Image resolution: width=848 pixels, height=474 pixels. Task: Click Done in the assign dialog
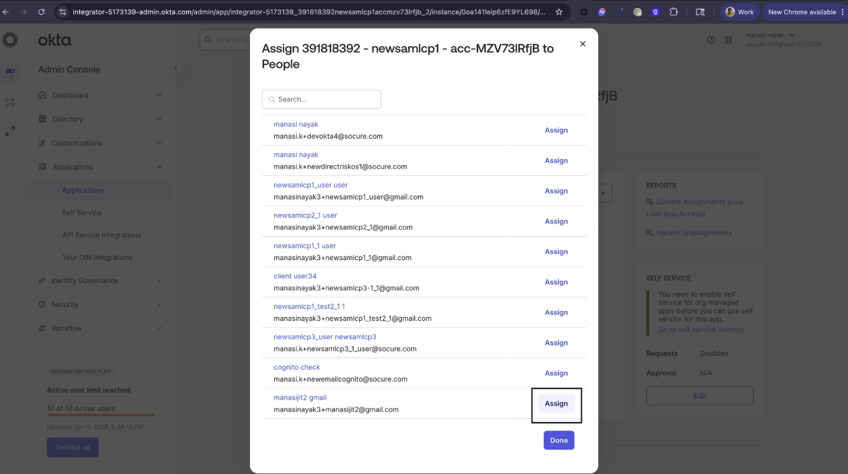pos(559,440)
